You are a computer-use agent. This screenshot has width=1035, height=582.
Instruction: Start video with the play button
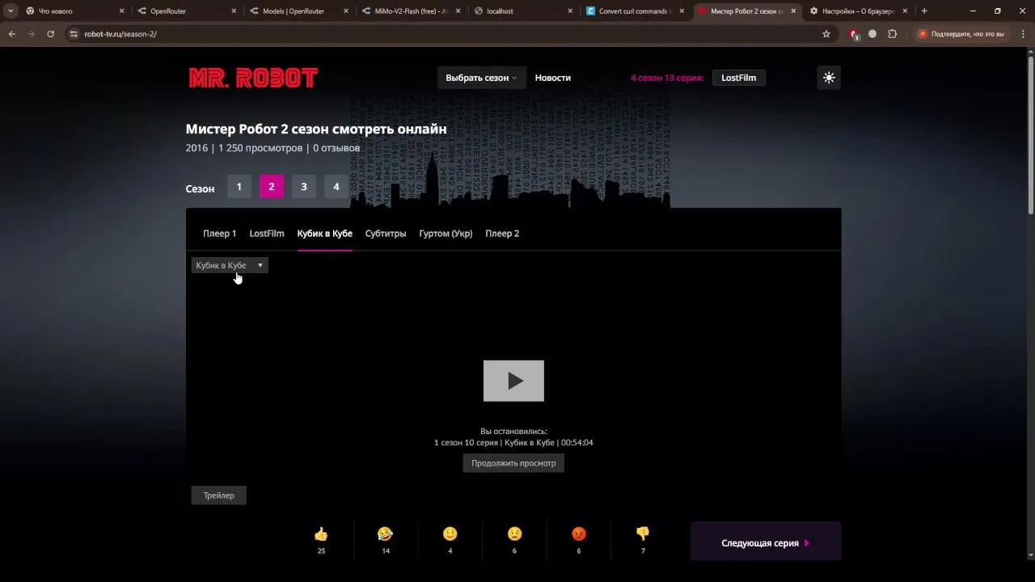(513, 381)
